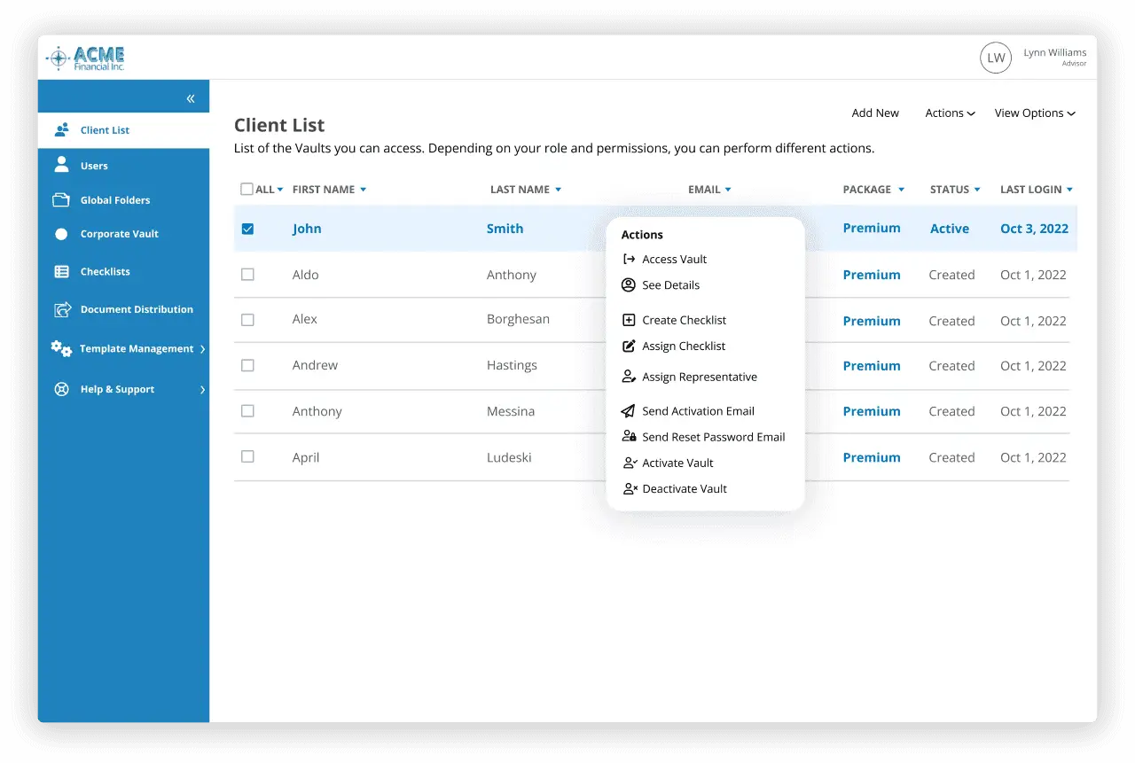Image resolution: width=1135 pixels, height=763 pixels.
Task: Collapse the sidebar with the double-chevron control
Action: (192, 97)
